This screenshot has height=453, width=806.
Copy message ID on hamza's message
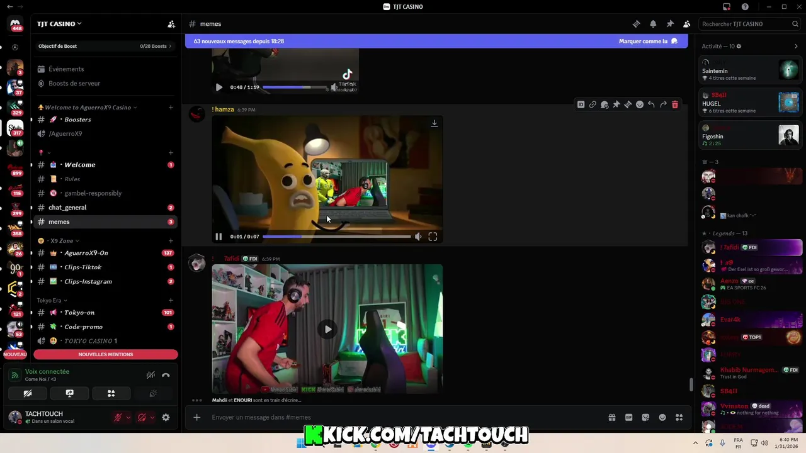(581, 104)
